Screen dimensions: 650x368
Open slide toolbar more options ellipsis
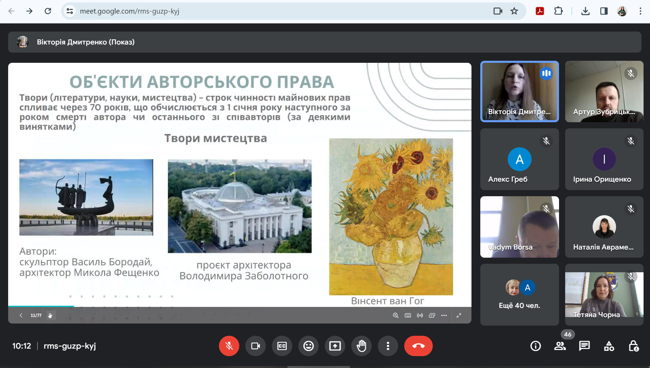point(444,315)
